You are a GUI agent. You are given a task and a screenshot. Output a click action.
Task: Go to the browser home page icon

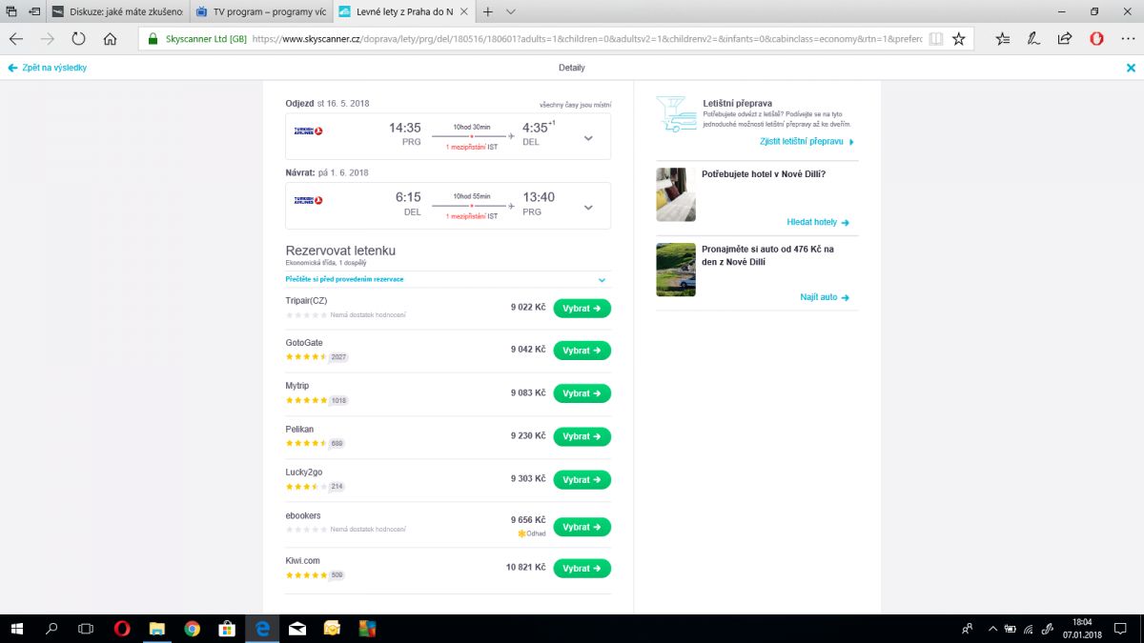[x=111, y=39]
